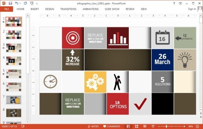Image resolution: width=203 pixels, height=129 pixels.
Task: Select slide 3 thumbnail
Action: click(14, 48)
